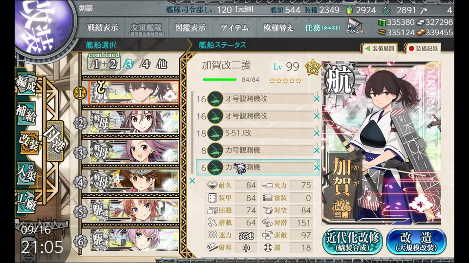Remove S-51J改 equipment with its X

click(x=317, y=133)
